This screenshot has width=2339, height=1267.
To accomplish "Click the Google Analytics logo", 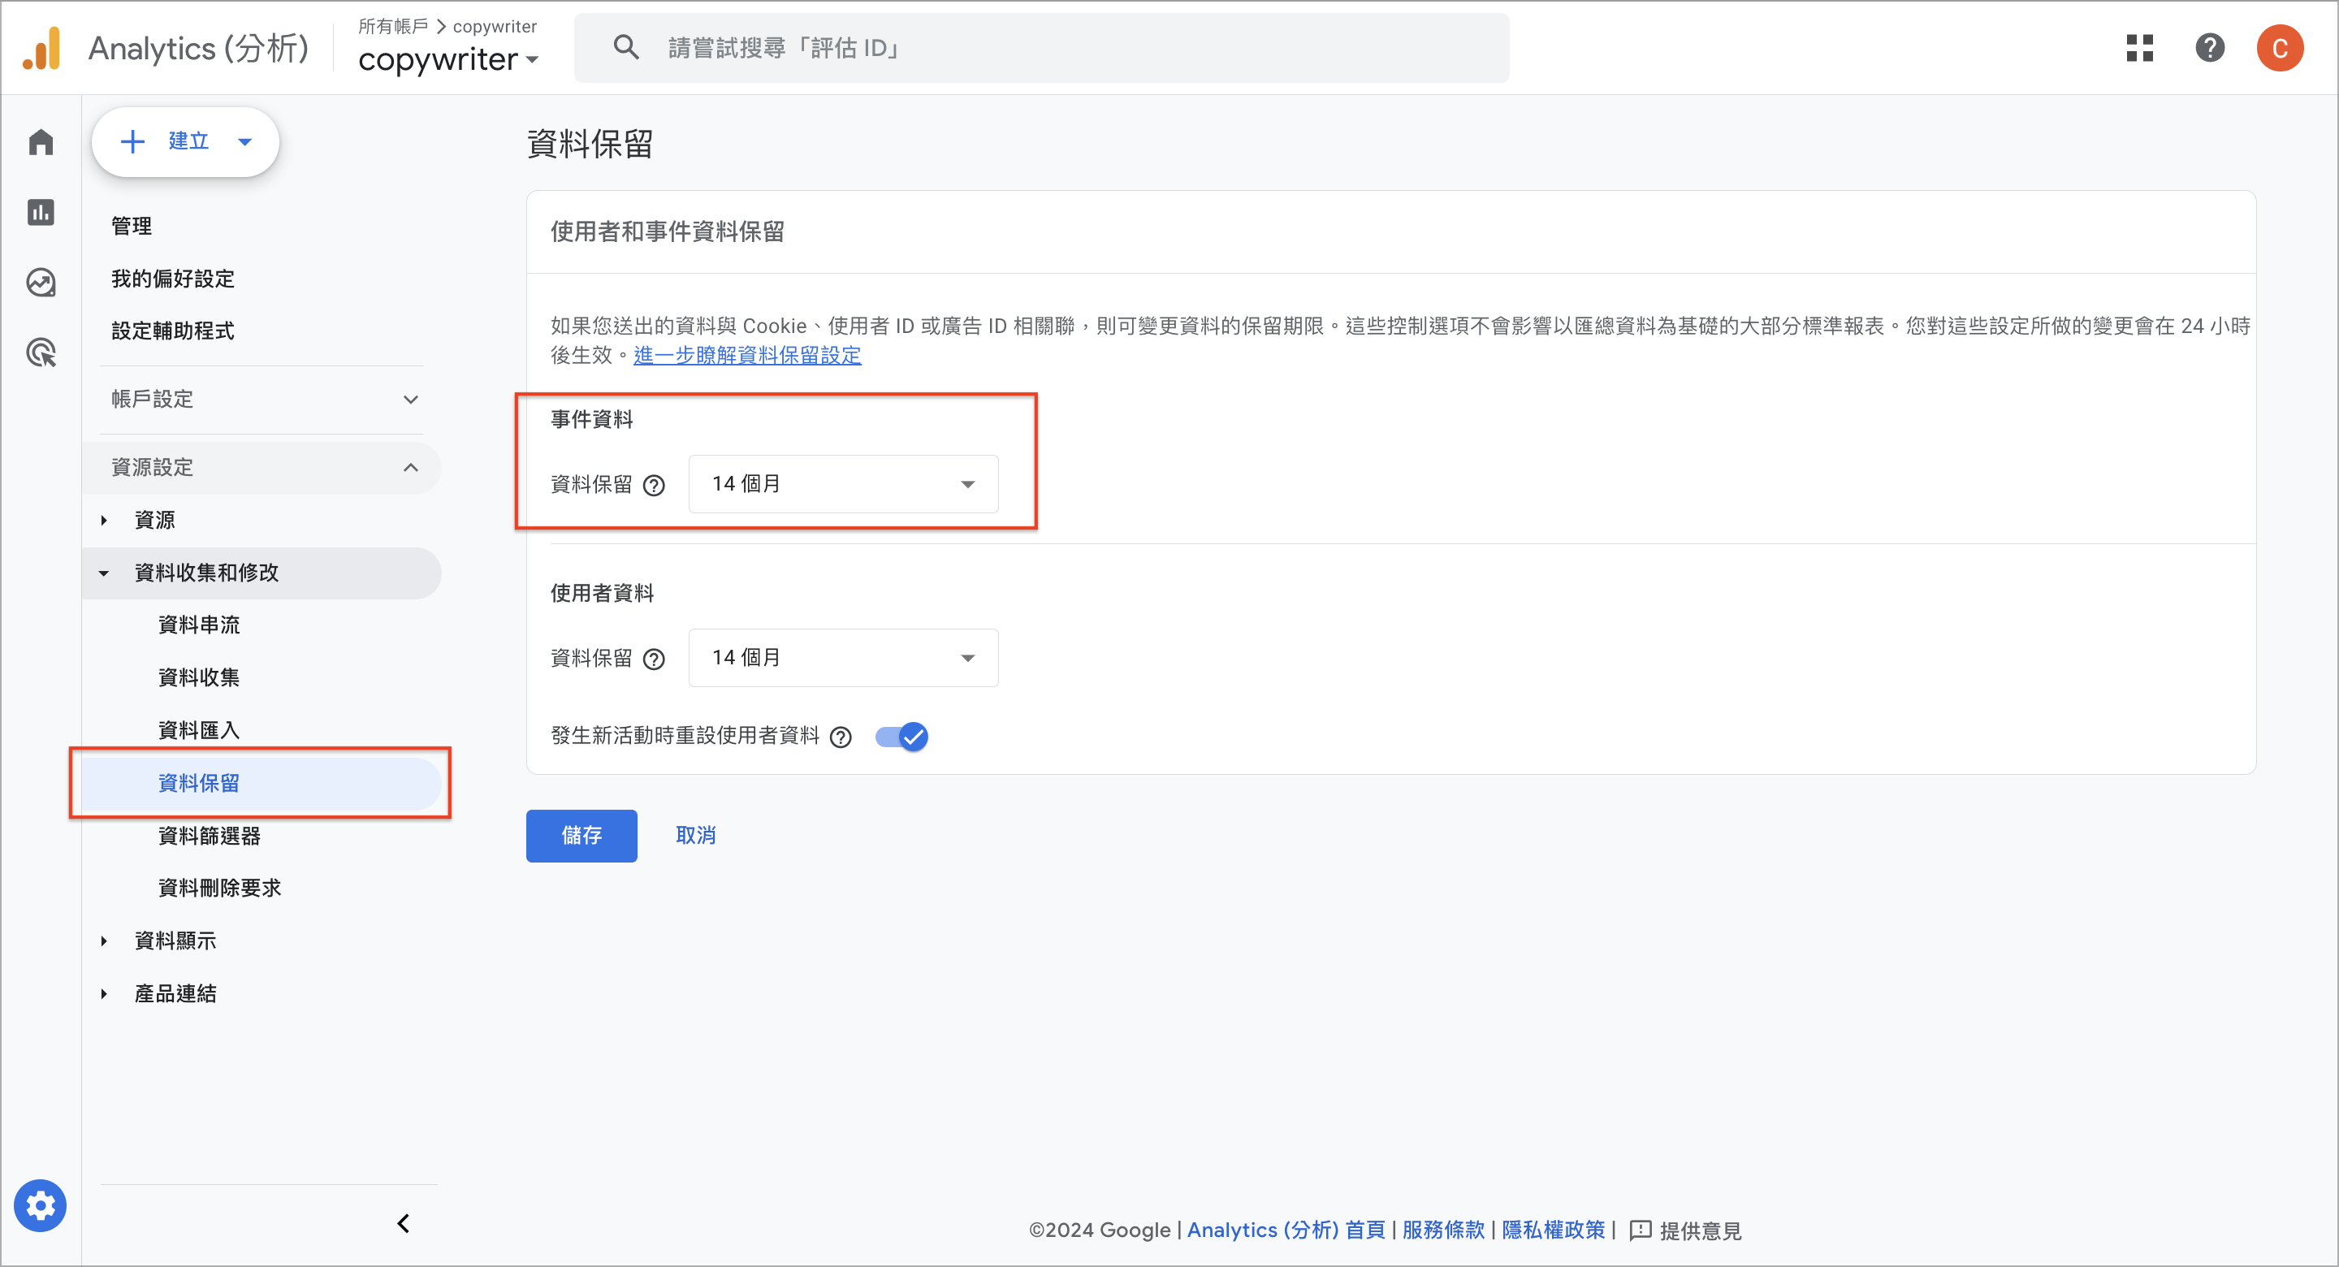I will click(41, 49).
